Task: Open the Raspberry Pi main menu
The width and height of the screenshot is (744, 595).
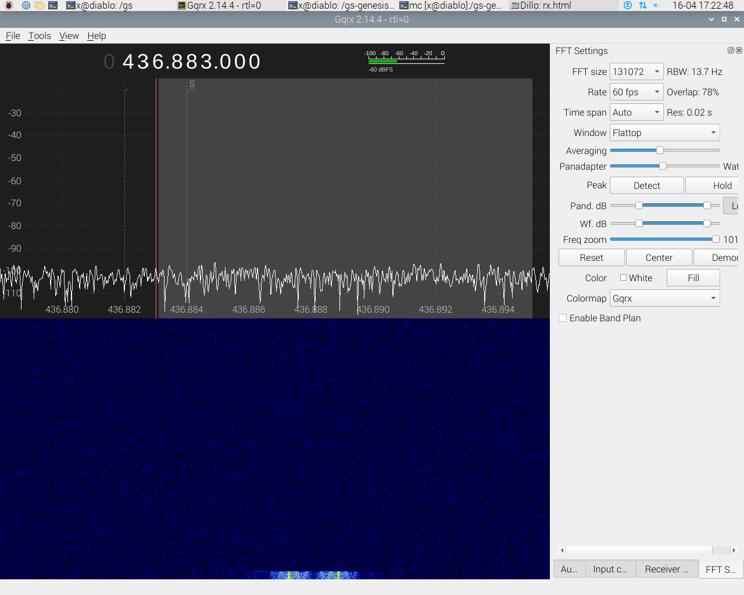Action: tap(9, 5)
